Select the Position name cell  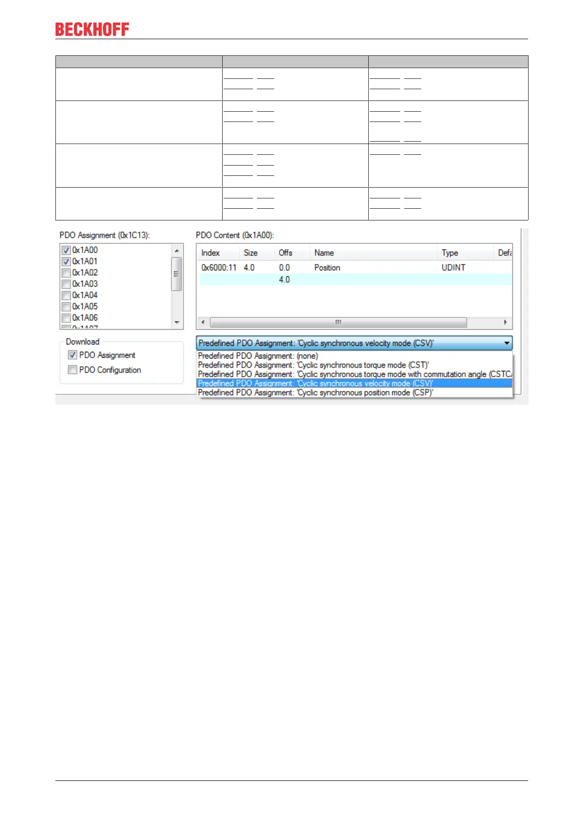327,267
